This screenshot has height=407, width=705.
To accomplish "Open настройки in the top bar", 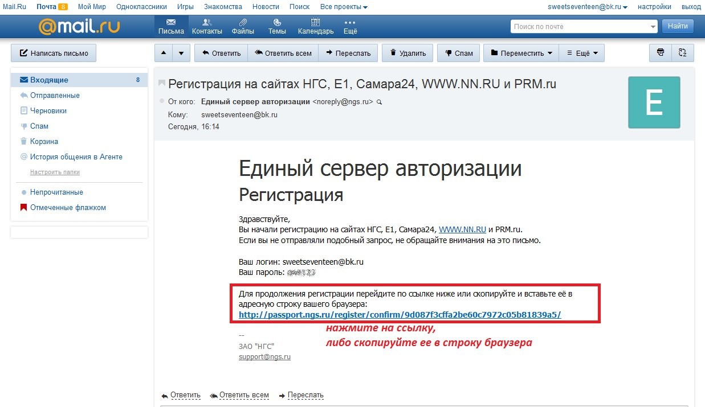I will click(654, 7).
